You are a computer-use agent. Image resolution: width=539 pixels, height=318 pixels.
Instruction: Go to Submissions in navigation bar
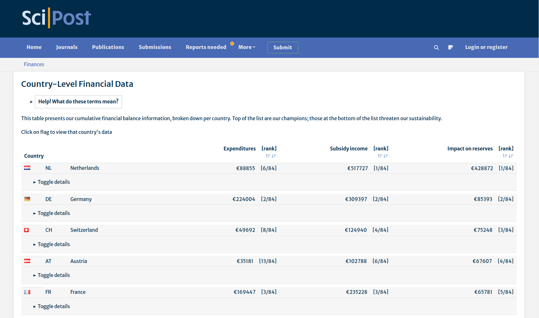155,47
